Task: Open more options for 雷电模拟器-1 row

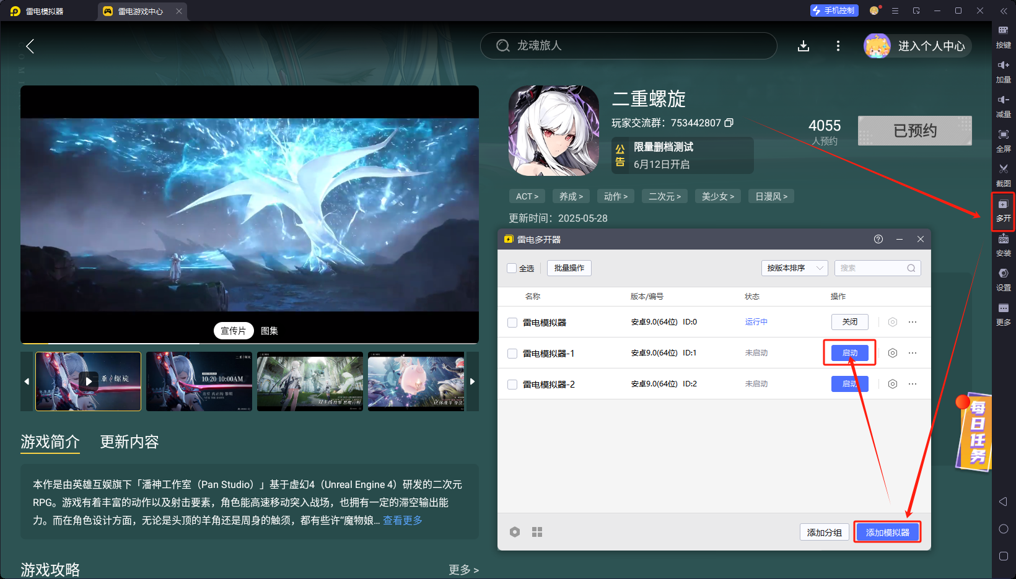Action: (913, 353)
